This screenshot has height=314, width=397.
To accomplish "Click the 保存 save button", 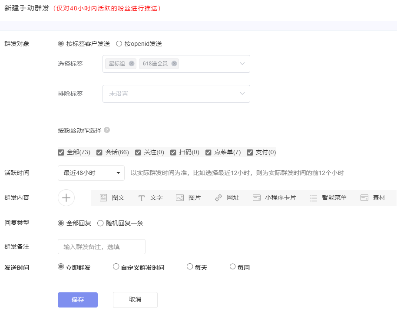I will pos(77,300).
